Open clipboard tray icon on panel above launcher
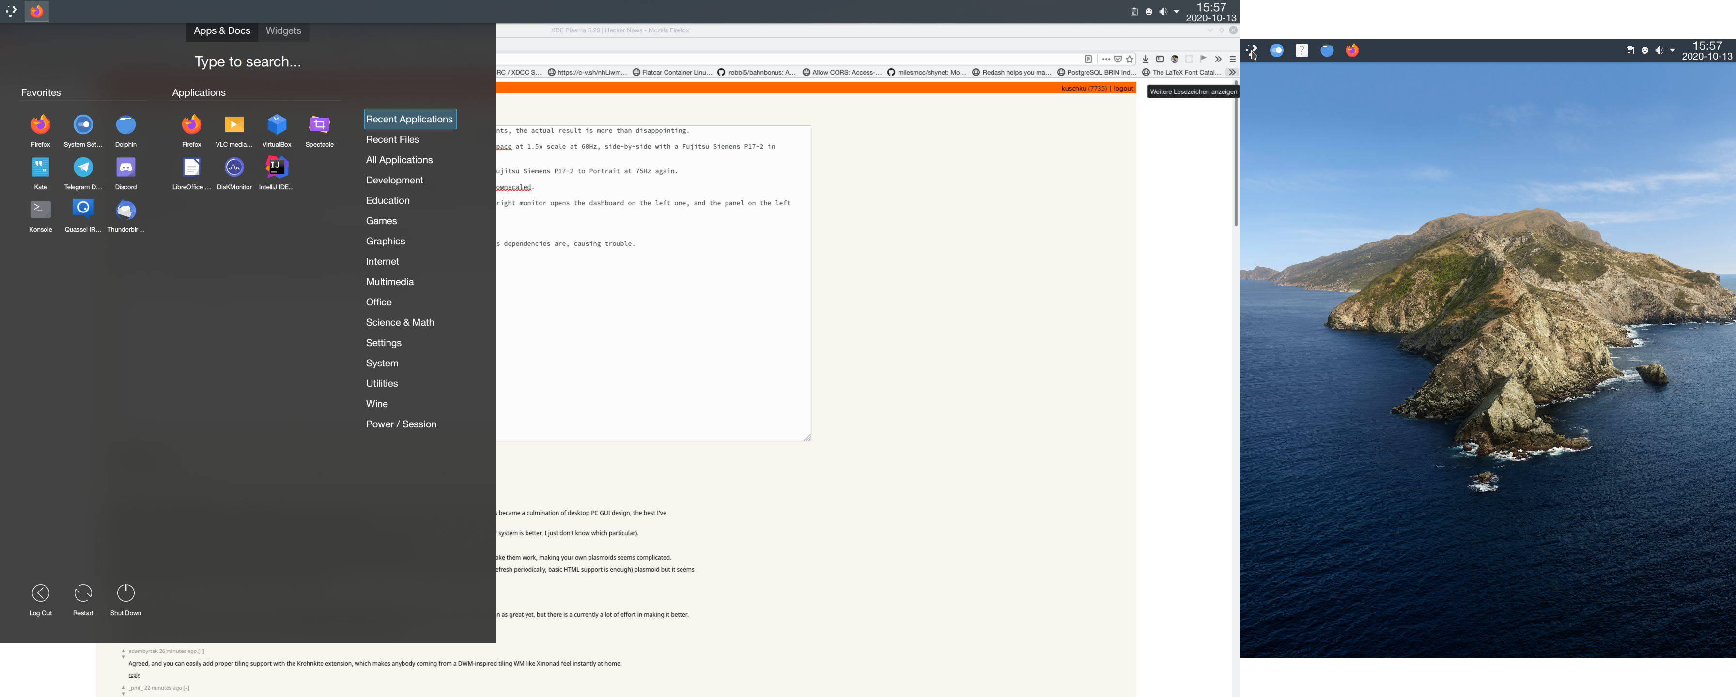This screenshot has height=697, width=1736. pyautogui.click(x=1134, y=12)
